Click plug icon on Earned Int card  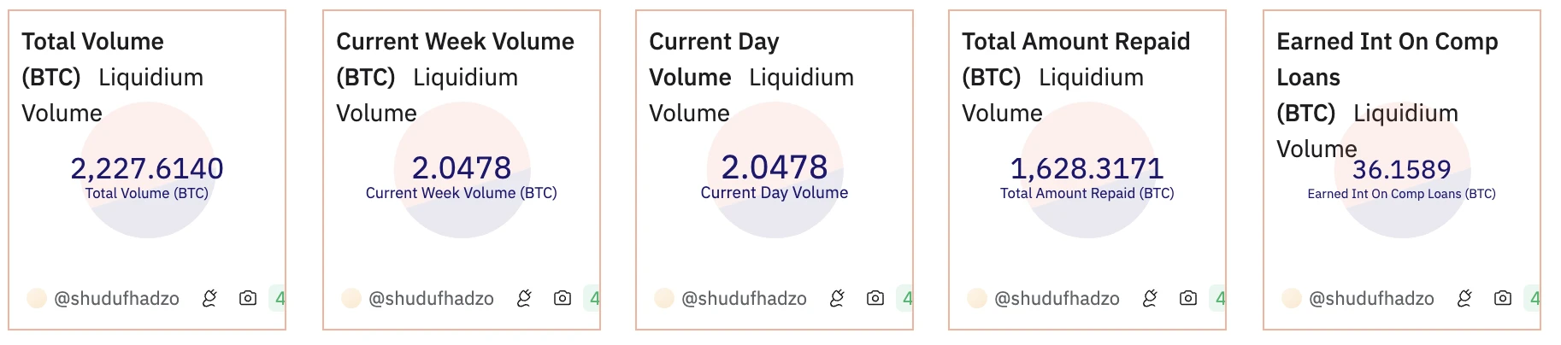[1464, 298]
